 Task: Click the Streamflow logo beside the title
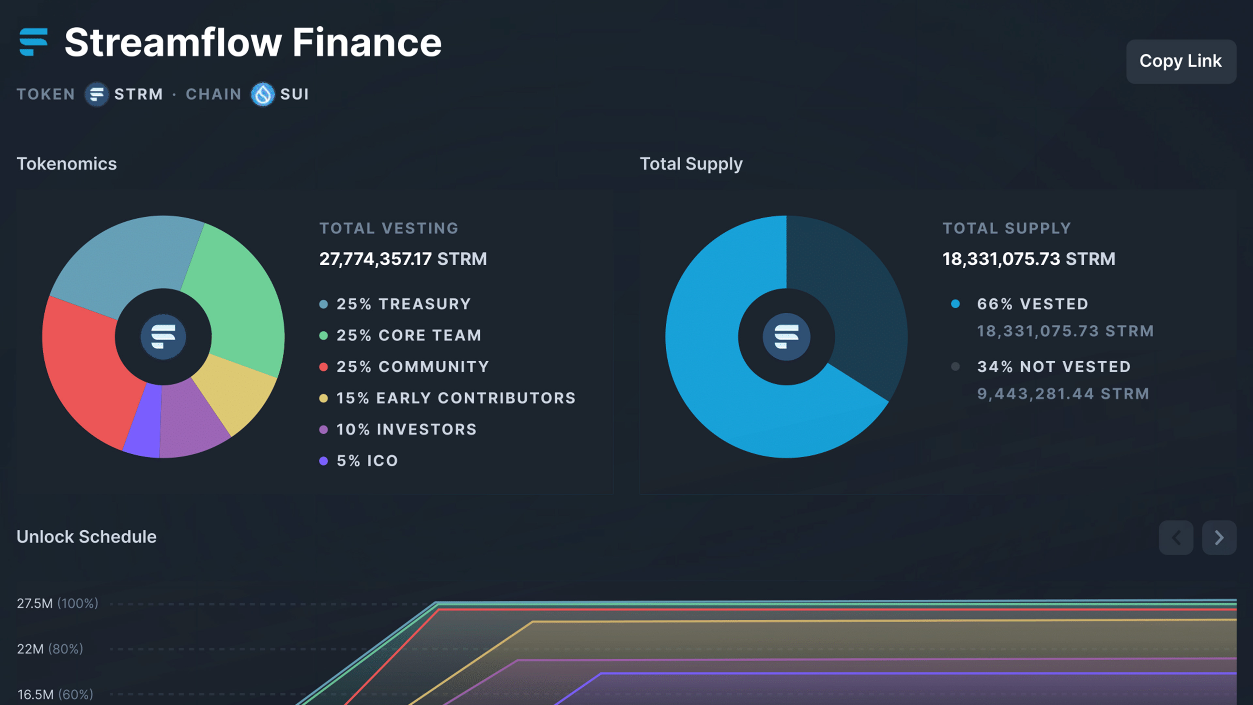[34, 42]
